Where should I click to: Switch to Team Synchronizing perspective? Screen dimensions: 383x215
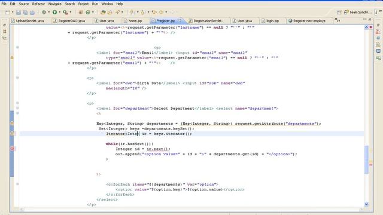point(358,12)
